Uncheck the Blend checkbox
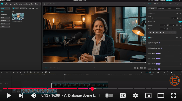182x101 pixels. point(149,38)
